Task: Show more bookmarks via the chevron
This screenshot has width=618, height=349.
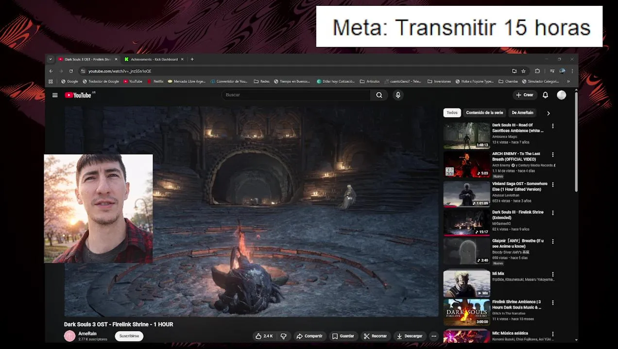Action: click(568, 81)
